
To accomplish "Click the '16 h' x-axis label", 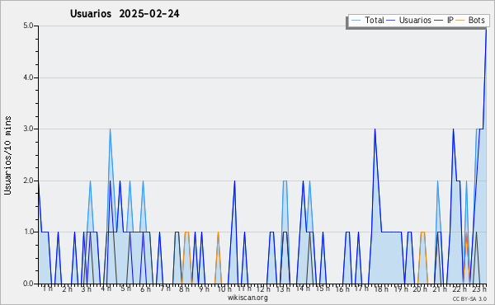I will [342, 289].
